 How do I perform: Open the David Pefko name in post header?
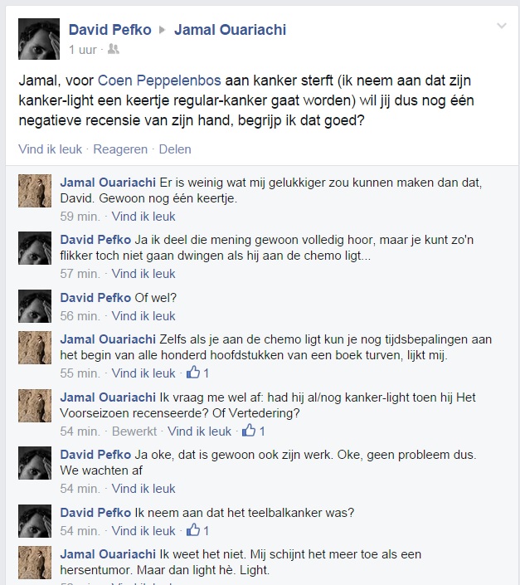pos(110,30)
